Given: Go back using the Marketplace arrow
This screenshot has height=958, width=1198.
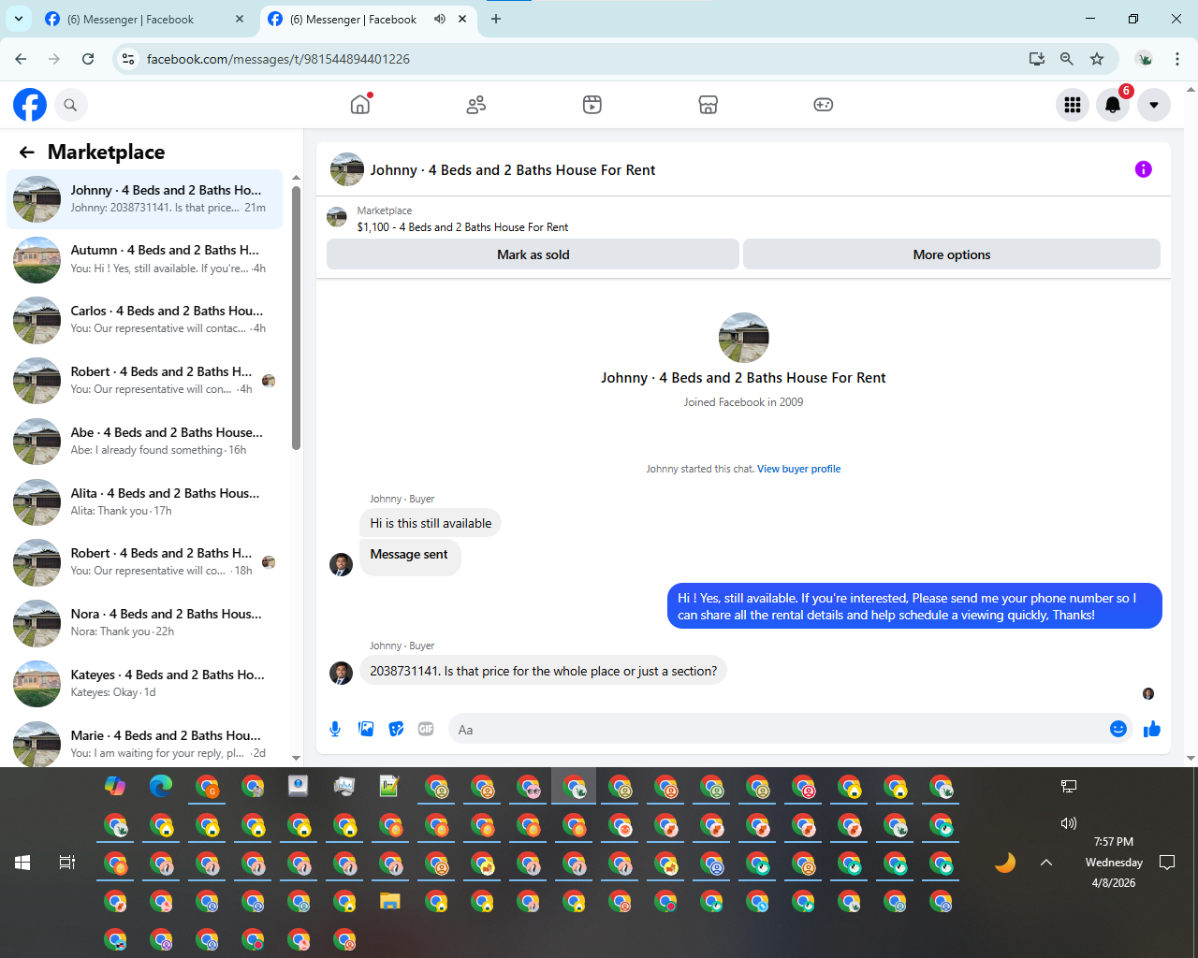Looking at the screenshot, I should 27,152.
